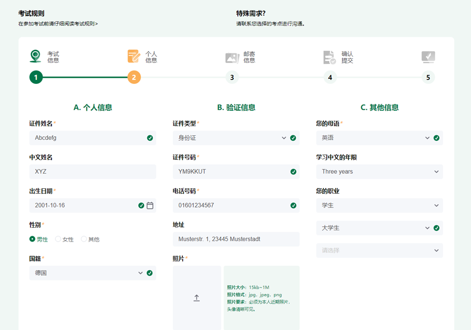The image size is (471, 330).
Task: Go to step 1 green circle
Action: tap(36, 77)
